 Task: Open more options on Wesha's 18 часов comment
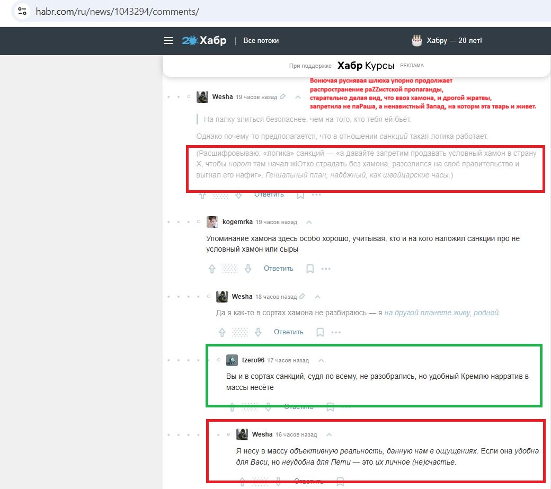[336, 332]
